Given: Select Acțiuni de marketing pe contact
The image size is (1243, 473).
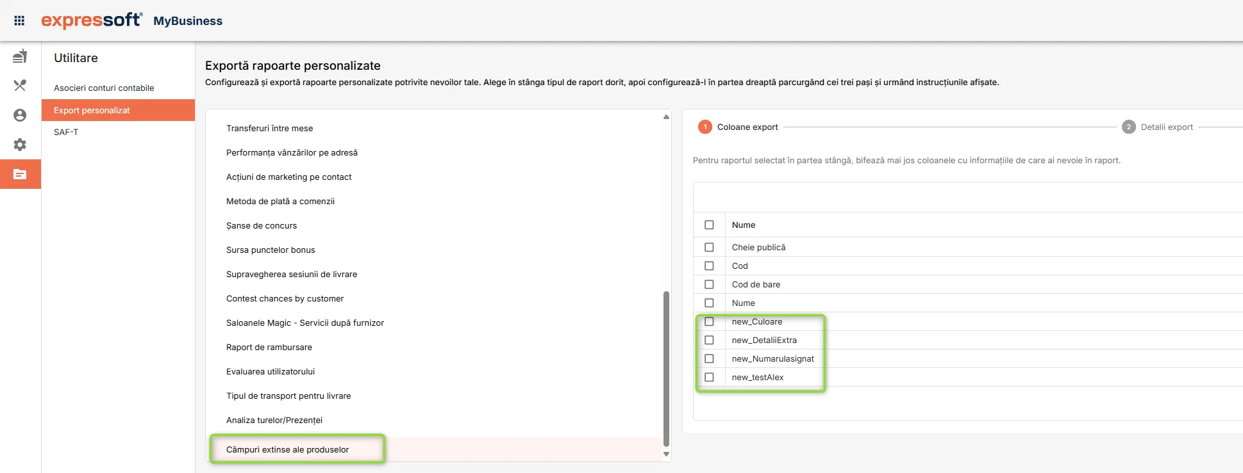Looking at the screenshot, I should (x=288, y=177).
